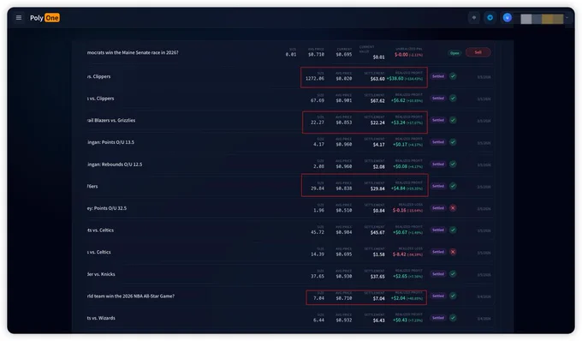
Task: Open the Points O/U 13.5 market title
Action: pyautogui.click(x=110, y=142)
